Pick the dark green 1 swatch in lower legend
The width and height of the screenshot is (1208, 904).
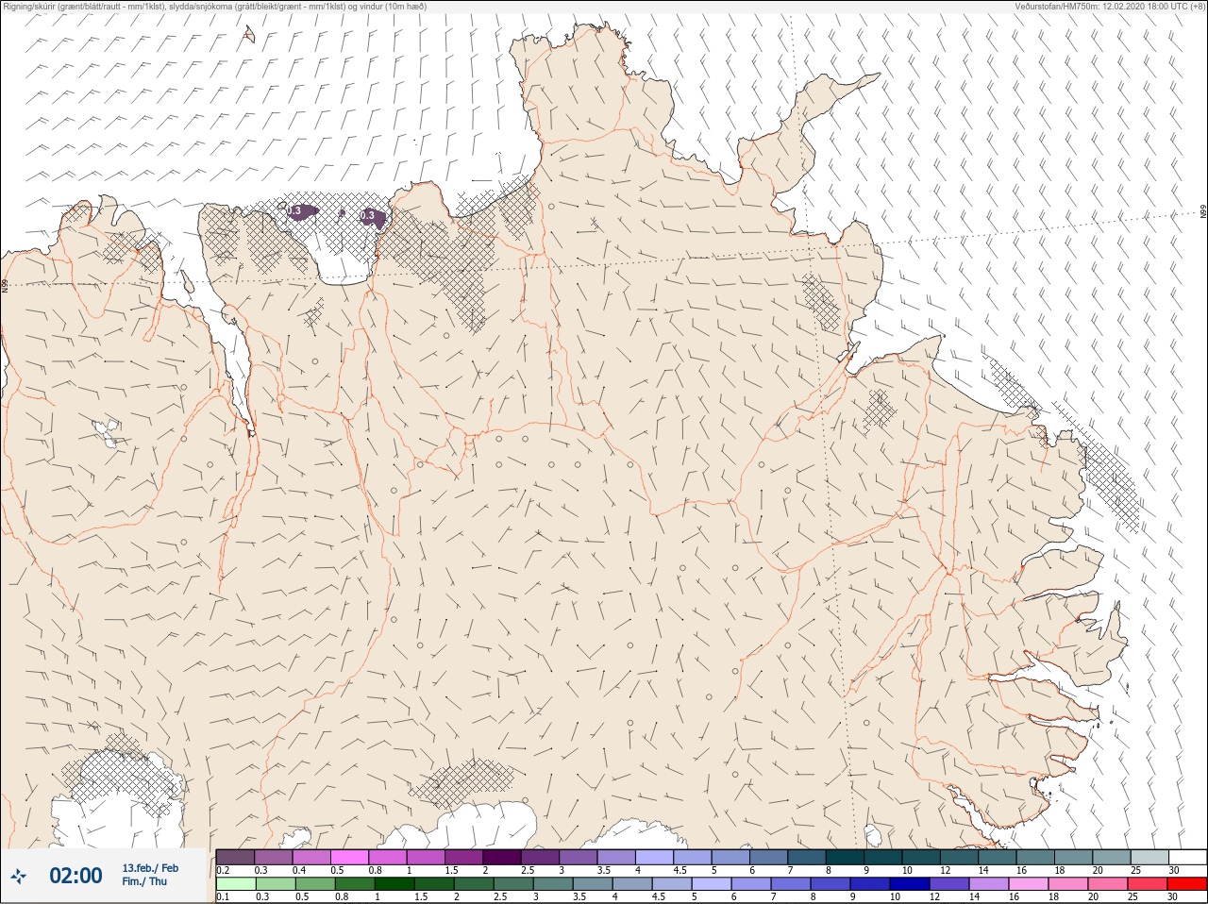pos(394,884)
